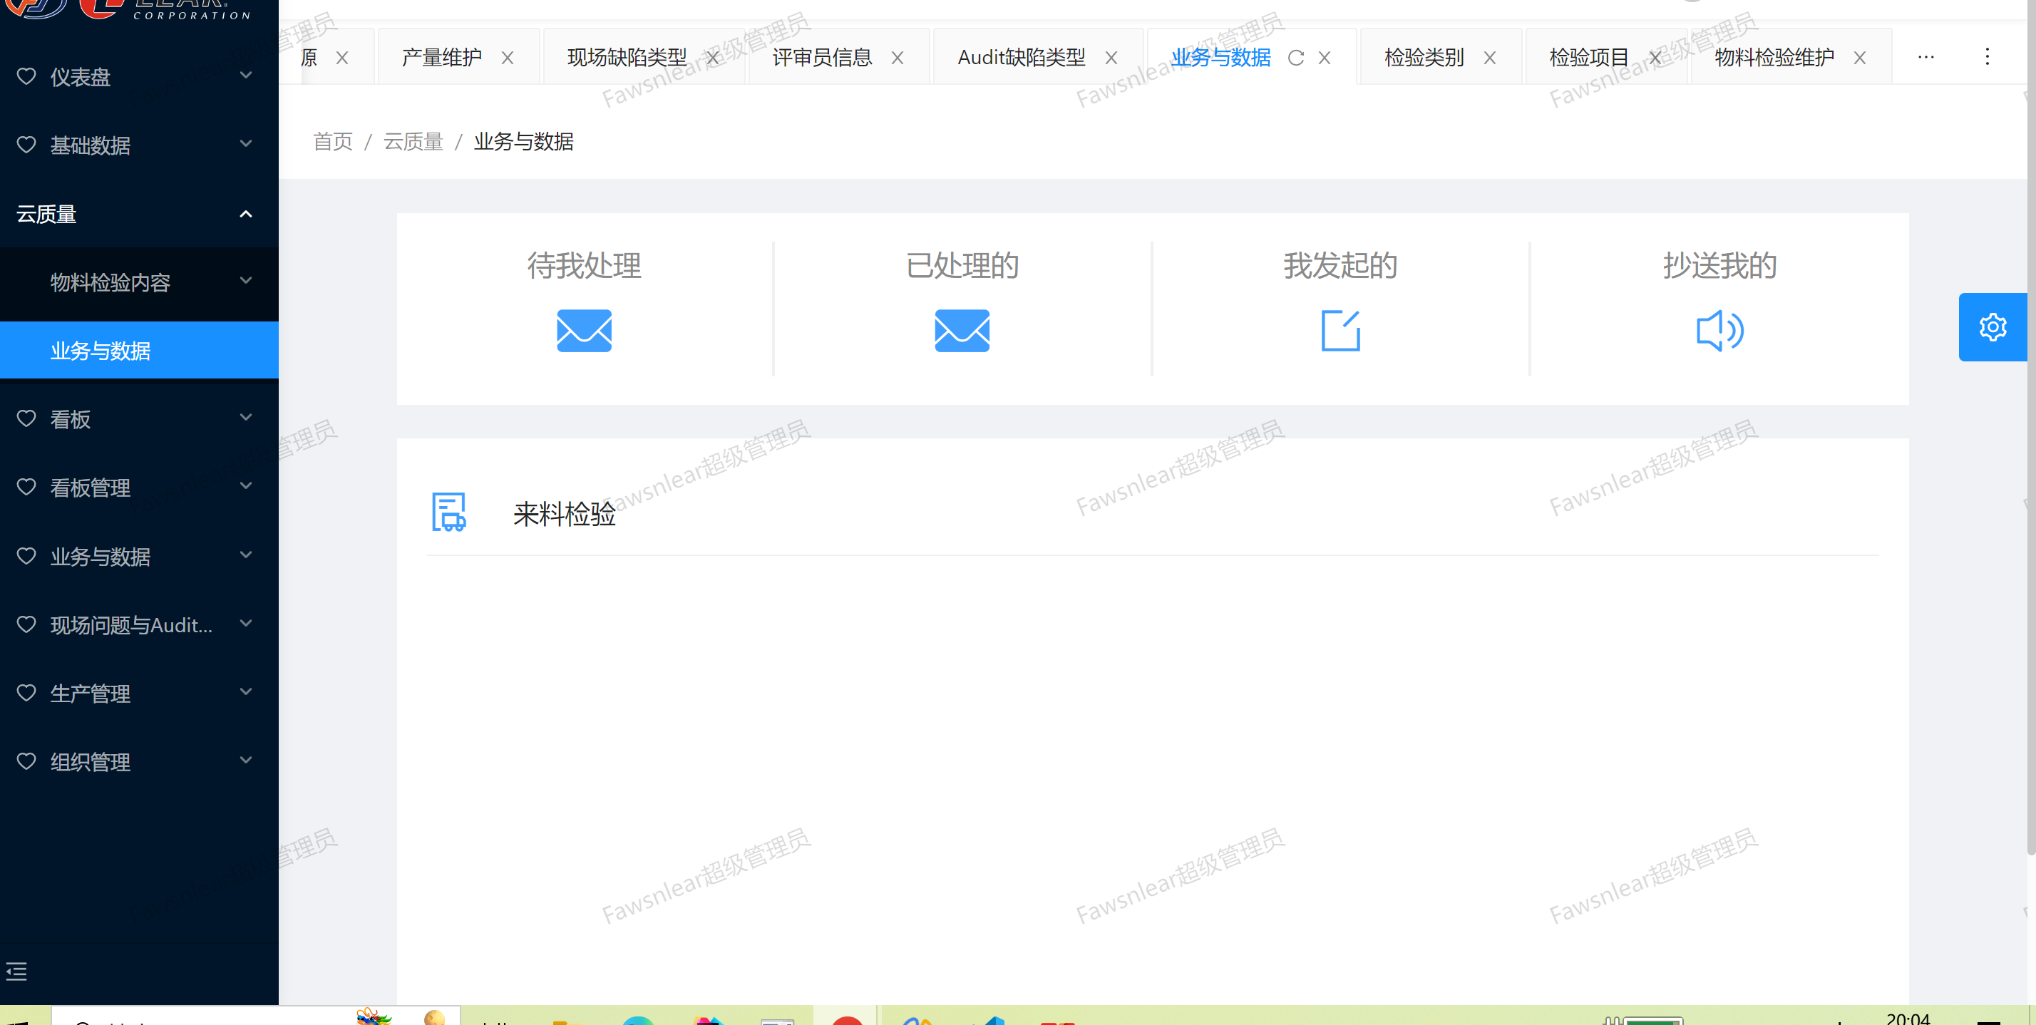This screenshot has width=2036, height=1025.
Task: Click the taskbar clock showing 20:04
Action: pos(1908,1019)
